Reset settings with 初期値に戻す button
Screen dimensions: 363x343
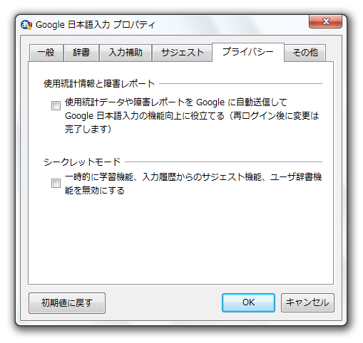pos(67,303)
